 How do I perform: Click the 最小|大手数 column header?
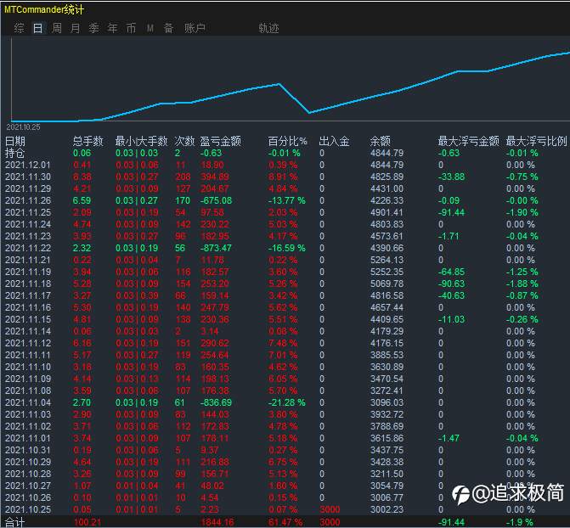click(x=141, y=141)
